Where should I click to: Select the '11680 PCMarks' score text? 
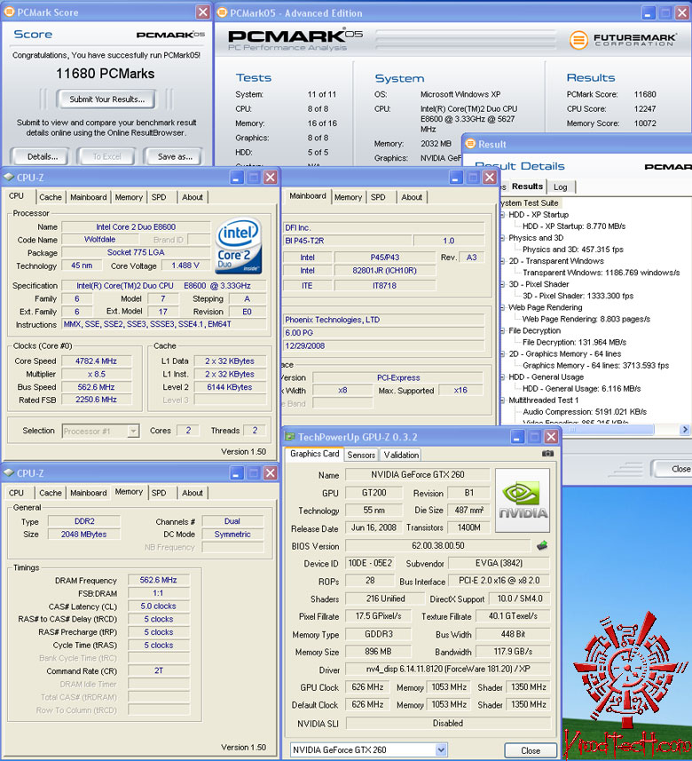tap(106, 74)
